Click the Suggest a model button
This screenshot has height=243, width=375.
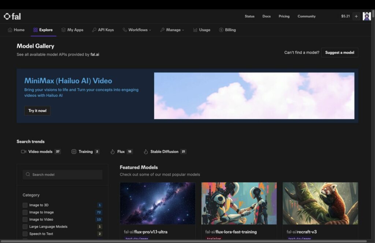(339, 53)
